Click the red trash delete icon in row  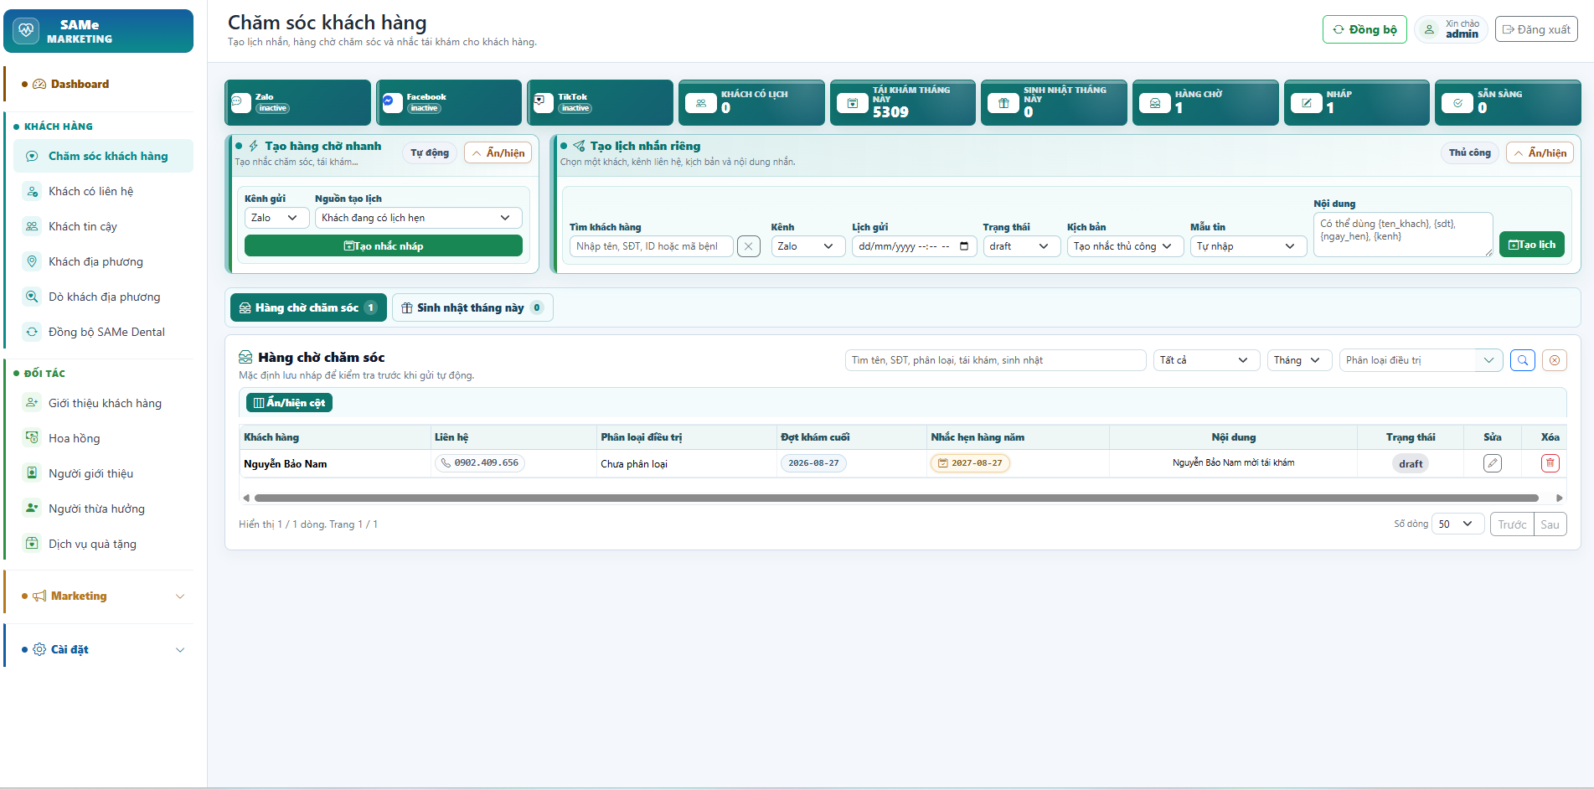click(x=1550, y=463)
